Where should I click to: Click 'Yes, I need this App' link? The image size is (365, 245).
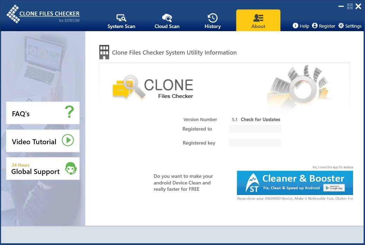[333, 167]
